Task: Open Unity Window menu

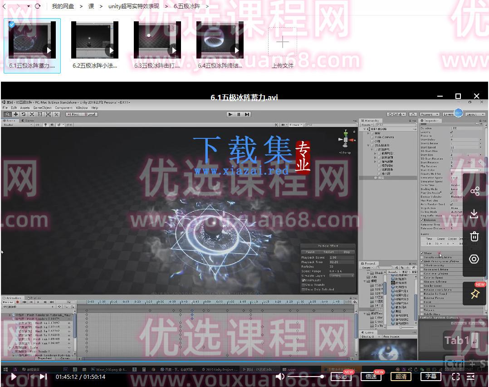Action: click(x=82, y=108)
